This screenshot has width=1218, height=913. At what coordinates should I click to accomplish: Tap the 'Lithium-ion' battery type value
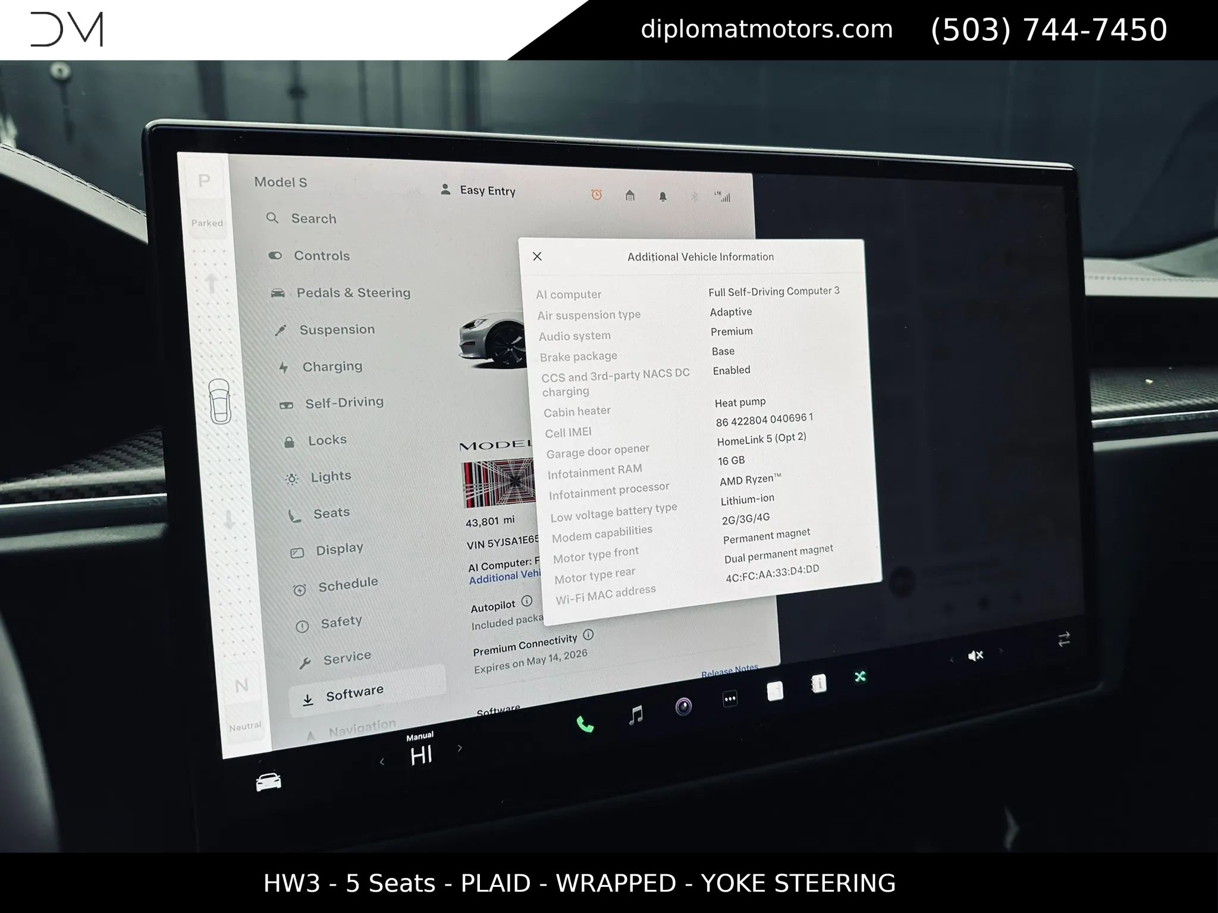tap(748, 499)
